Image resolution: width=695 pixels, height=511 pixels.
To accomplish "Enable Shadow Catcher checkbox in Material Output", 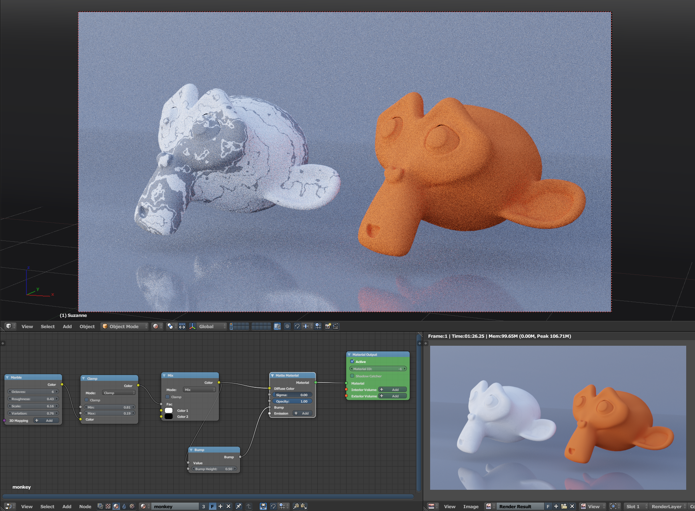I will click(x=352, y=376).
